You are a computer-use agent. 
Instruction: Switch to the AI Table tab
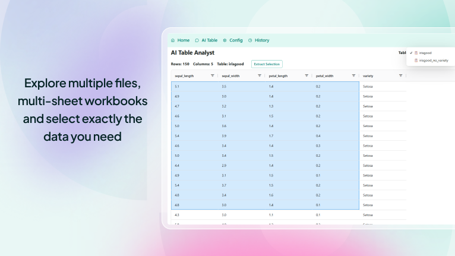click(210, 40)
